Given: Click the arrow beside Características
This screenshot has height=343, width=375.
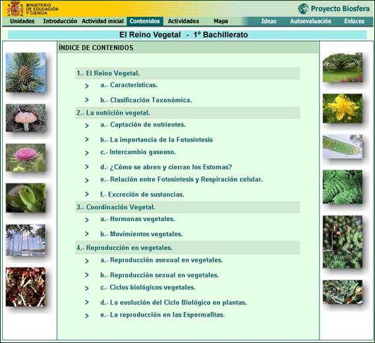Looking at the screenshot, I should tap(87, 86).
